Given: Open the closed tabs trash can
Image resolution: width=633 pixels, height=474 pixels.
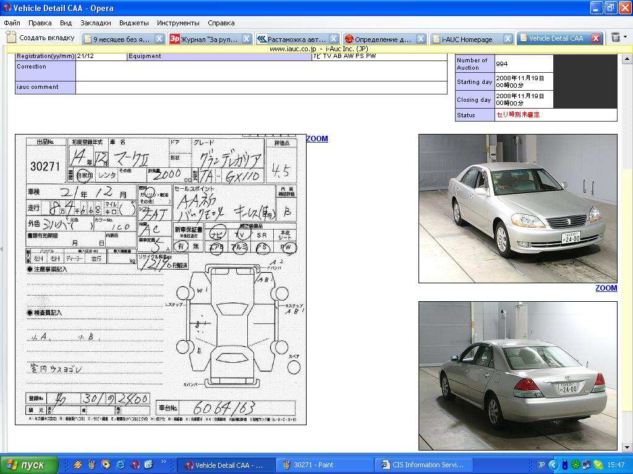Looking at the screenshot, I should pyautogui.click(x=615, y=38).
